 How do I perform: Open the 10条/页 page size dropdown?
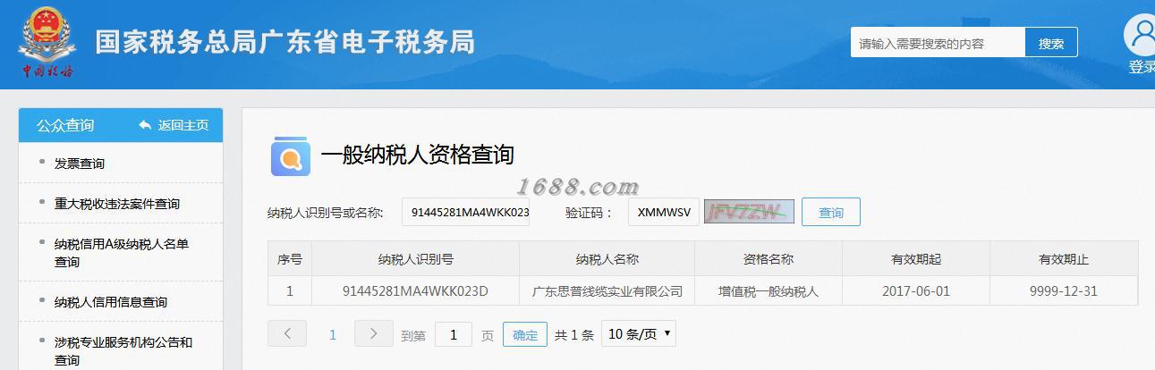point(639,333)
